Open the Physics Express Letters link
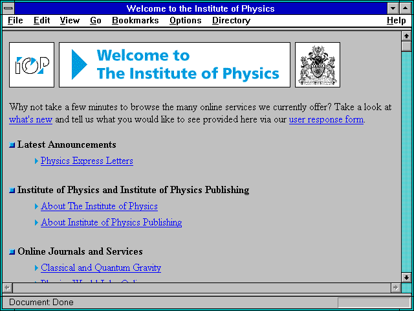This screenshot has height=311, width=414. click(87, 161)
